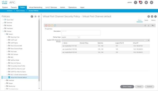Open the user profile icon
Viewport: 158px width, 91px height.
[x=146, y=3]
